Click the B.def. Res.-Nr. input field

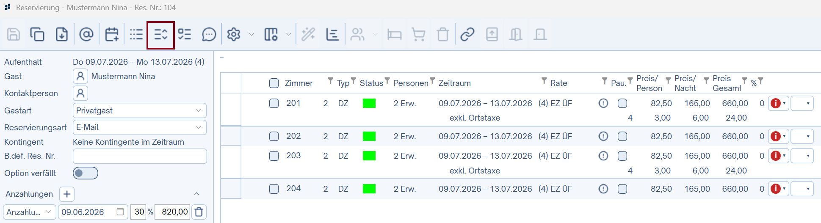point(140,156)
